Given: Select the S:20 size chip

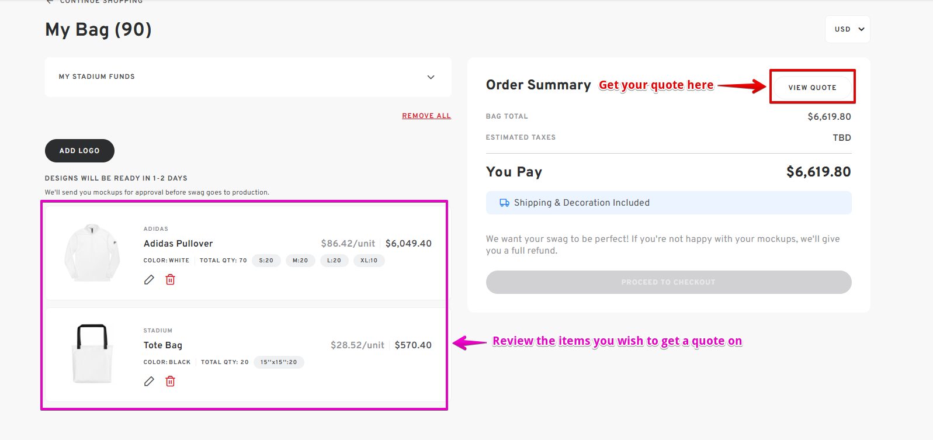Looking at the screenshot, I should [266, 261].
